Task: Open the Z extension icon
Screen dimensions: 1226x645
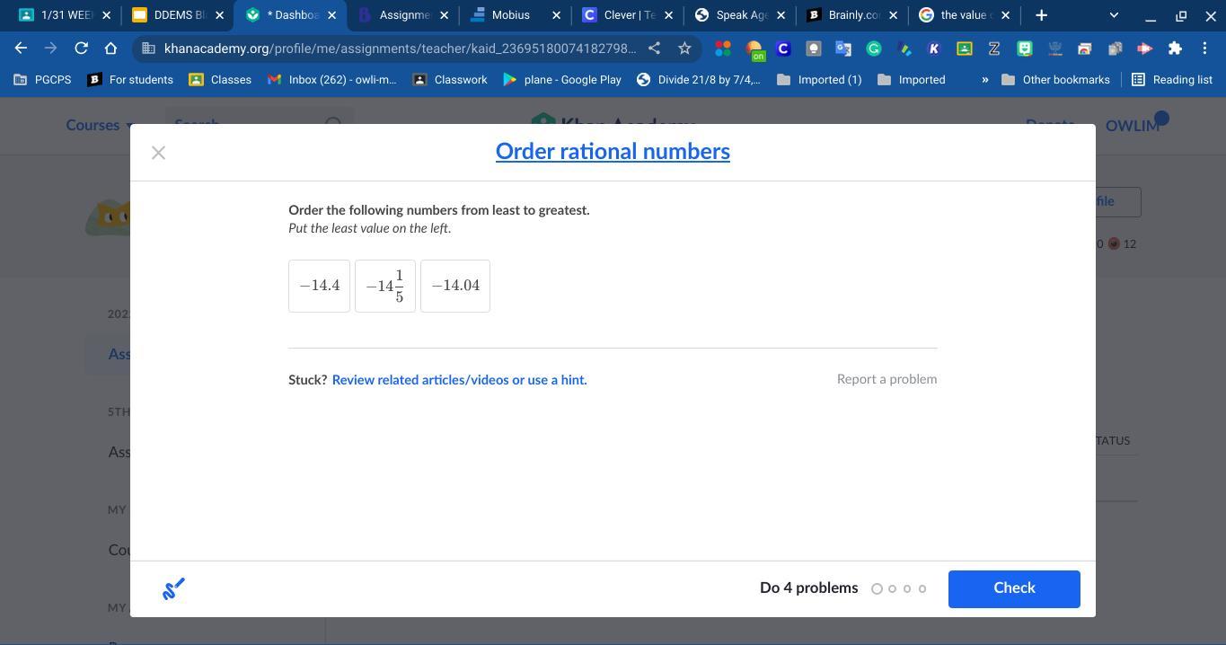Action: (994, 49)
